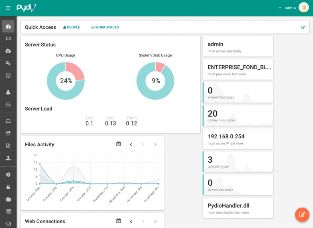Screen dimensions: 313x228
Task: Open Web Connections calendar date picker
Action: pos(119,221)
